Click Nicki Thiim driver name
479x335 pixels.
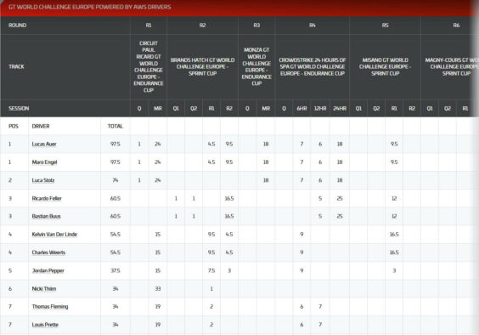(44, 288)
